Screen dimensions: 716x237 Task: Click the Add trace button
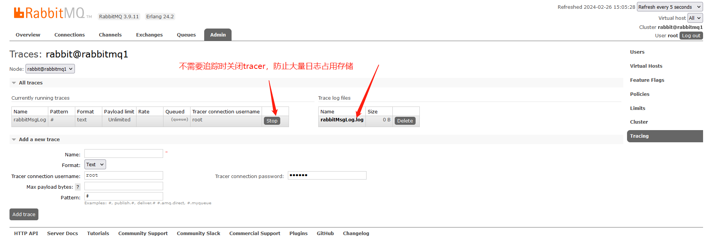pos(24,214)
